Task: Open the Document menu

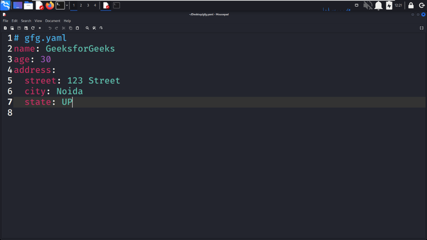Action: click(x=52, y=21)
